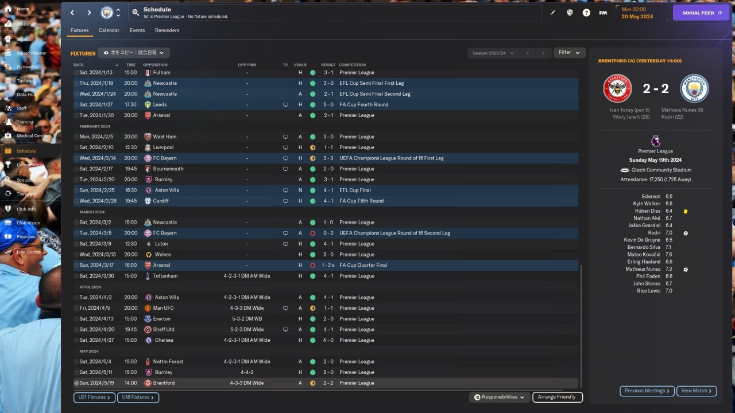
Task: Go to next season with the right chevron
Action: click(x=543, y=53)
